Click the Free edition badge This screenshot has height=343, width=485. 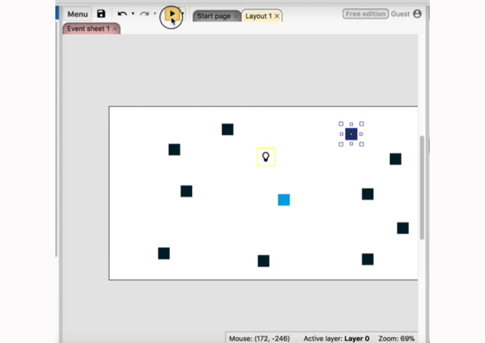pyautogui.click(x=365, y=14)
